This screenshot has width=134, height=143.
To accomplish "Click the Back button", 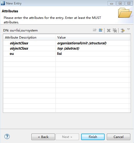I will tap(43, 137).
